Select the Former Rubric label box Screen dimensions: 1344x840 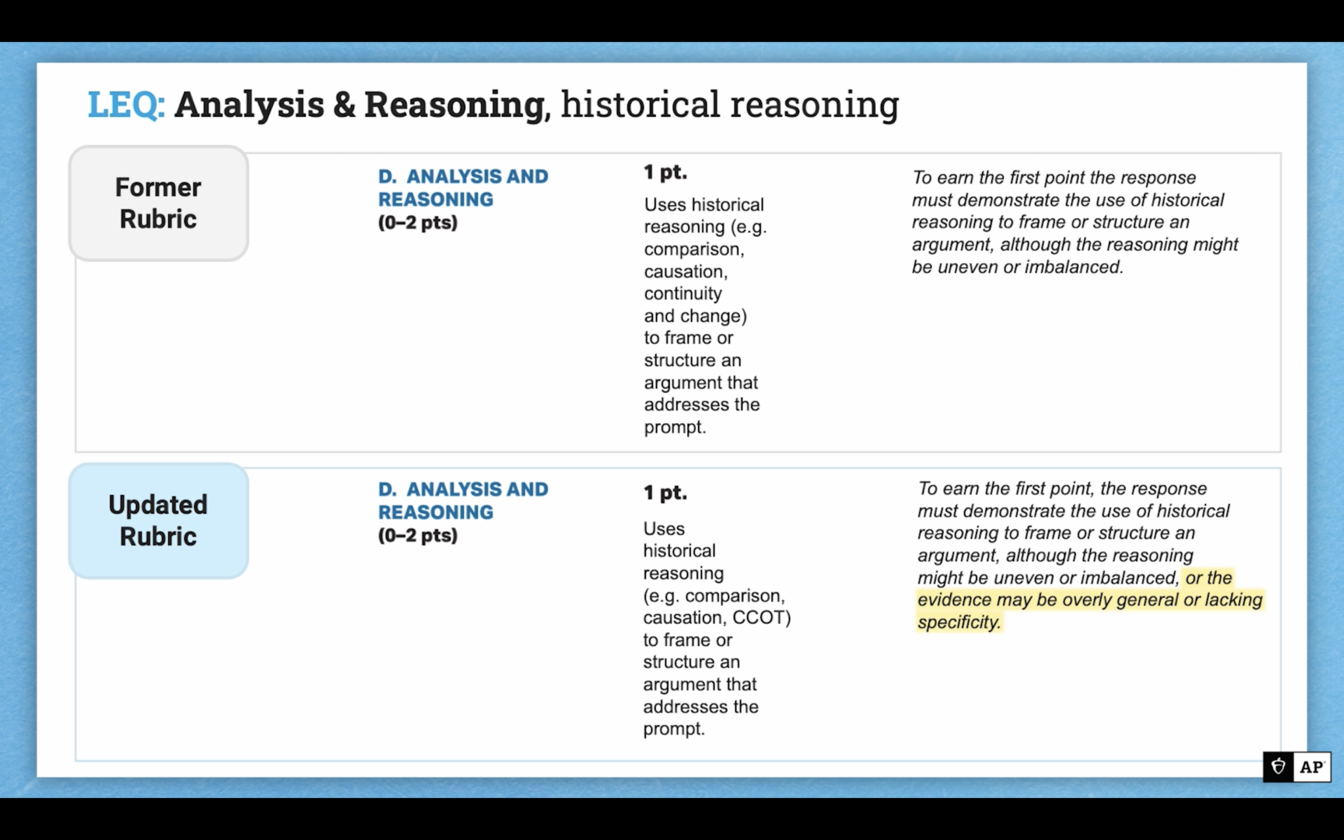(x=158, y=203)
